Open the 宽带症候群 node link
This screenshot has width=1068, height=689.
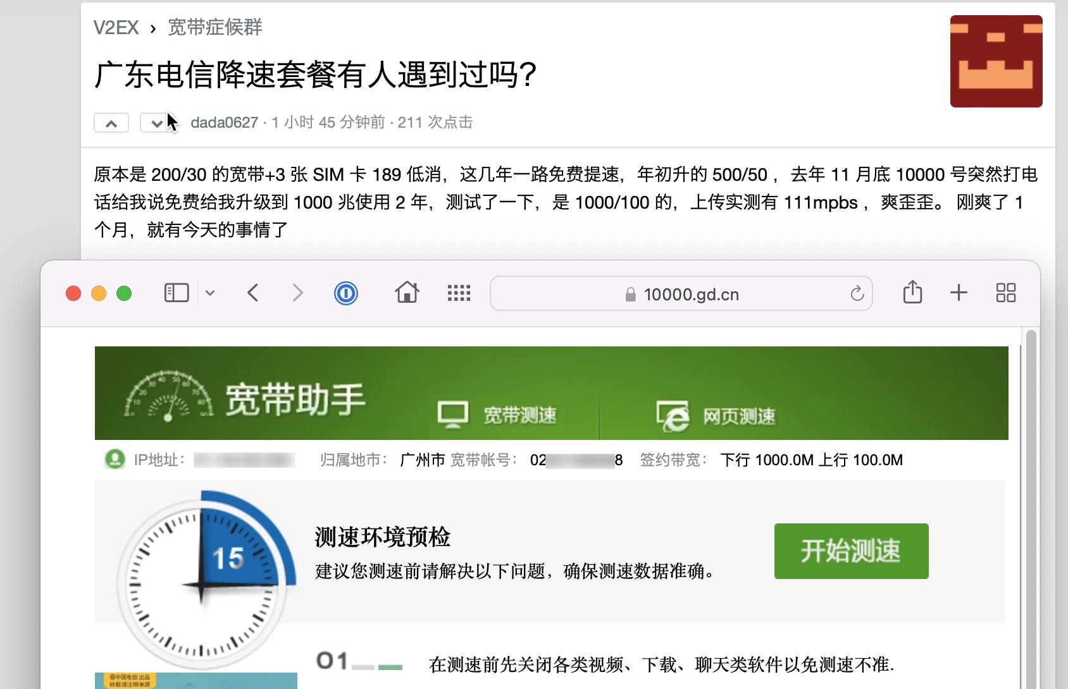(215, 28)
